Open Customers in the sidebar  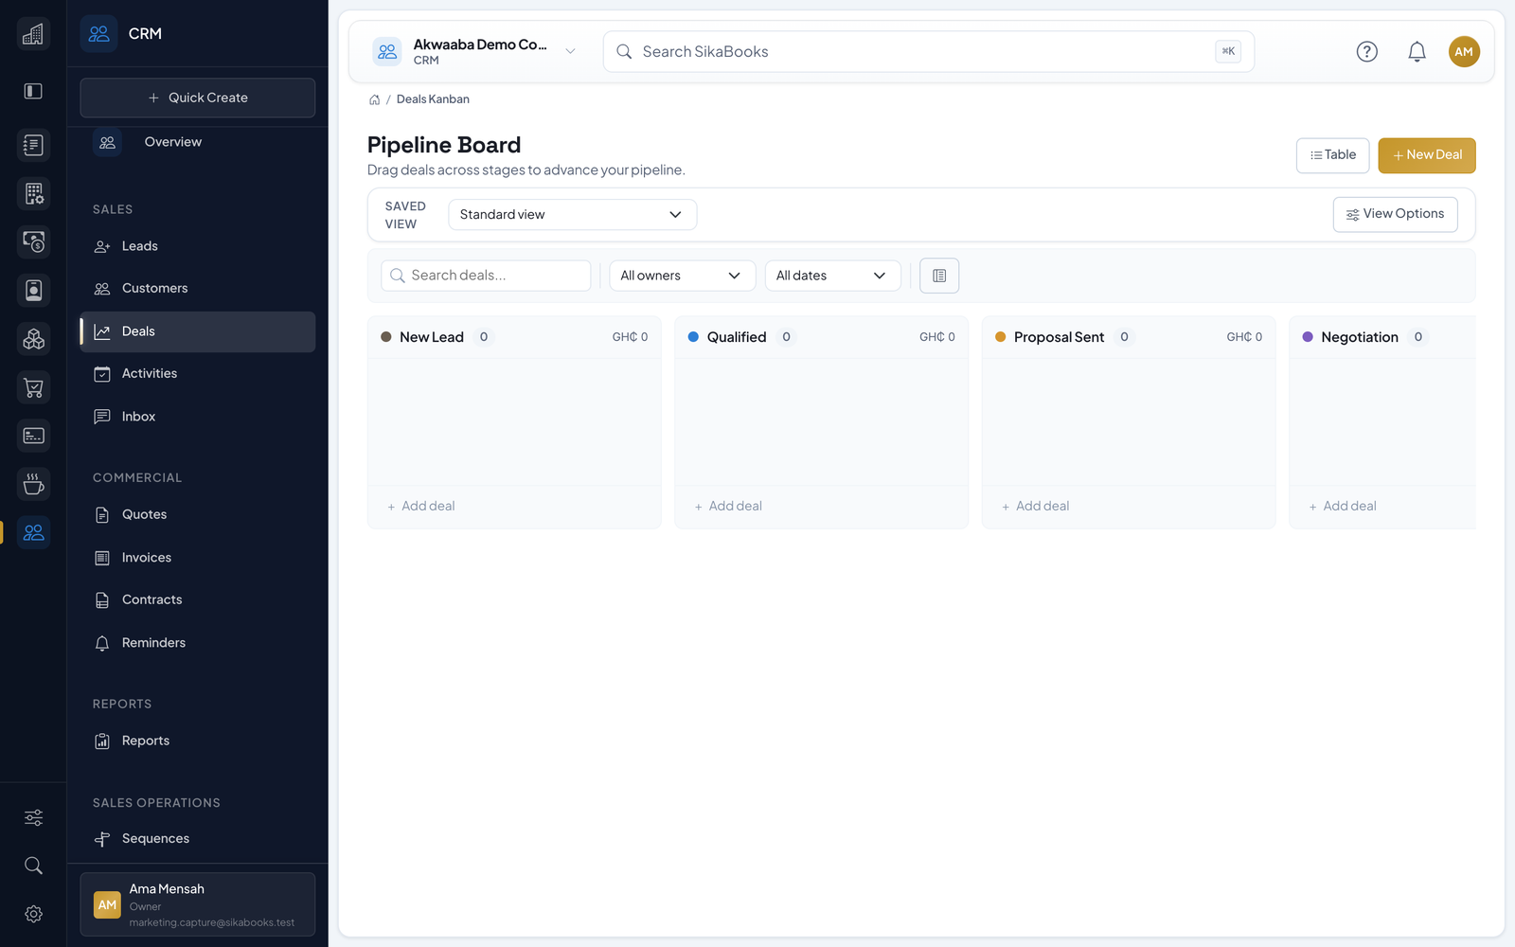tap(198, 289)
